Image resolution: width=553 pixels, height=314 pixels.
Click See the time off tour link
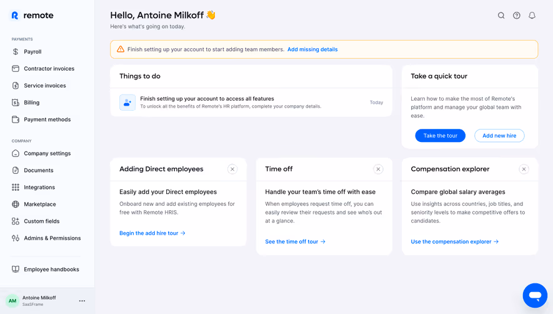coord(295,241)
